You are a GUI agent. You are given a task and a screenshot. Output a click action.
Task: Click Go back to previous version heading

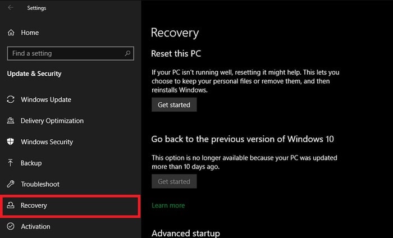(x=243, y=139)
